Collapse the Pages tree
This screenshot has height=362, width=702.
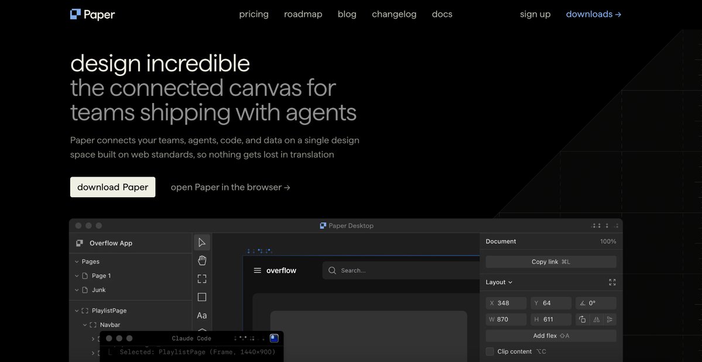(x=76, y=261)
